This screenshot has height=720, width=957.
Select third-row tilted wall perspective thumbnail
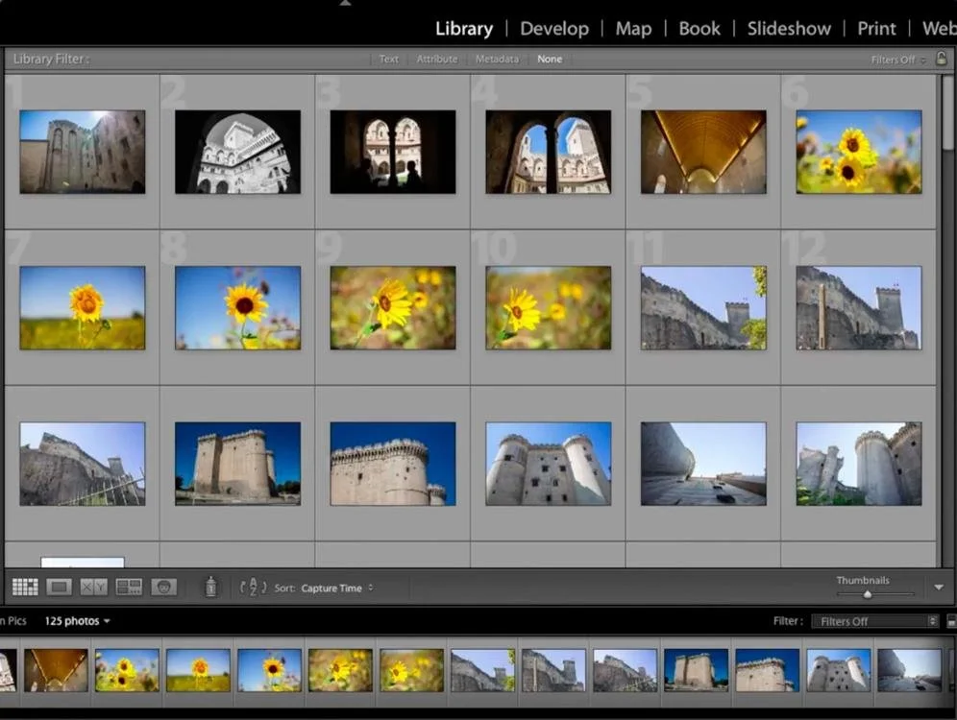(703, 464)
